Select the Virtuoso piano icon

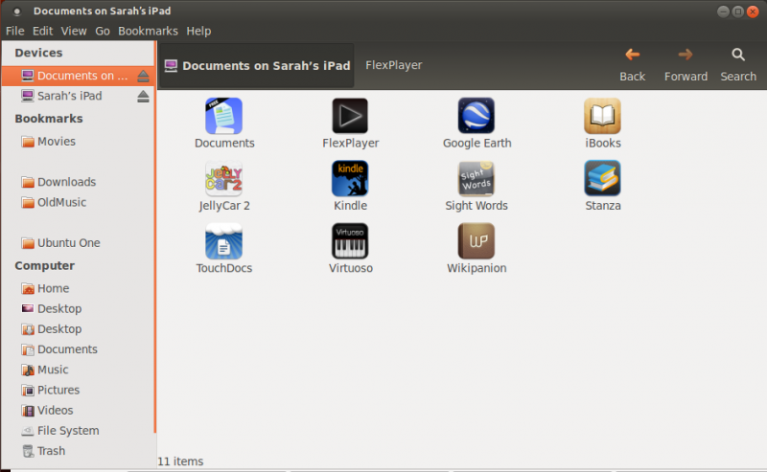pyautogui.click(x=350, y=241)
